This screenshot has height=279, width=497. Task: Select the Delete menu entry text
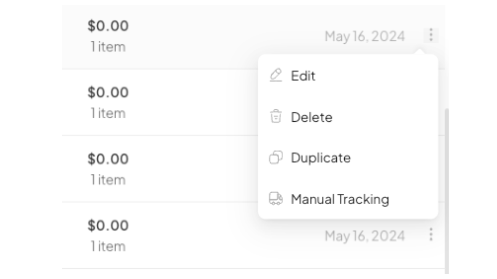tap(312, 117)
